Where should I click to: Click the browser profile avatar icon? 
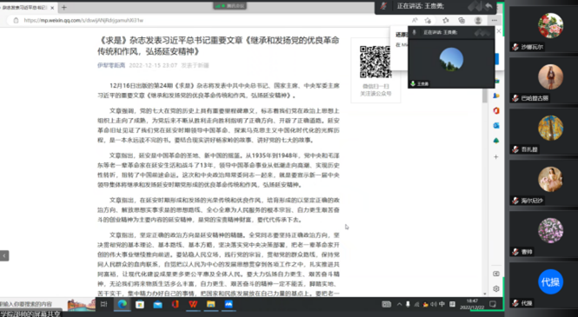pos(478,20)
